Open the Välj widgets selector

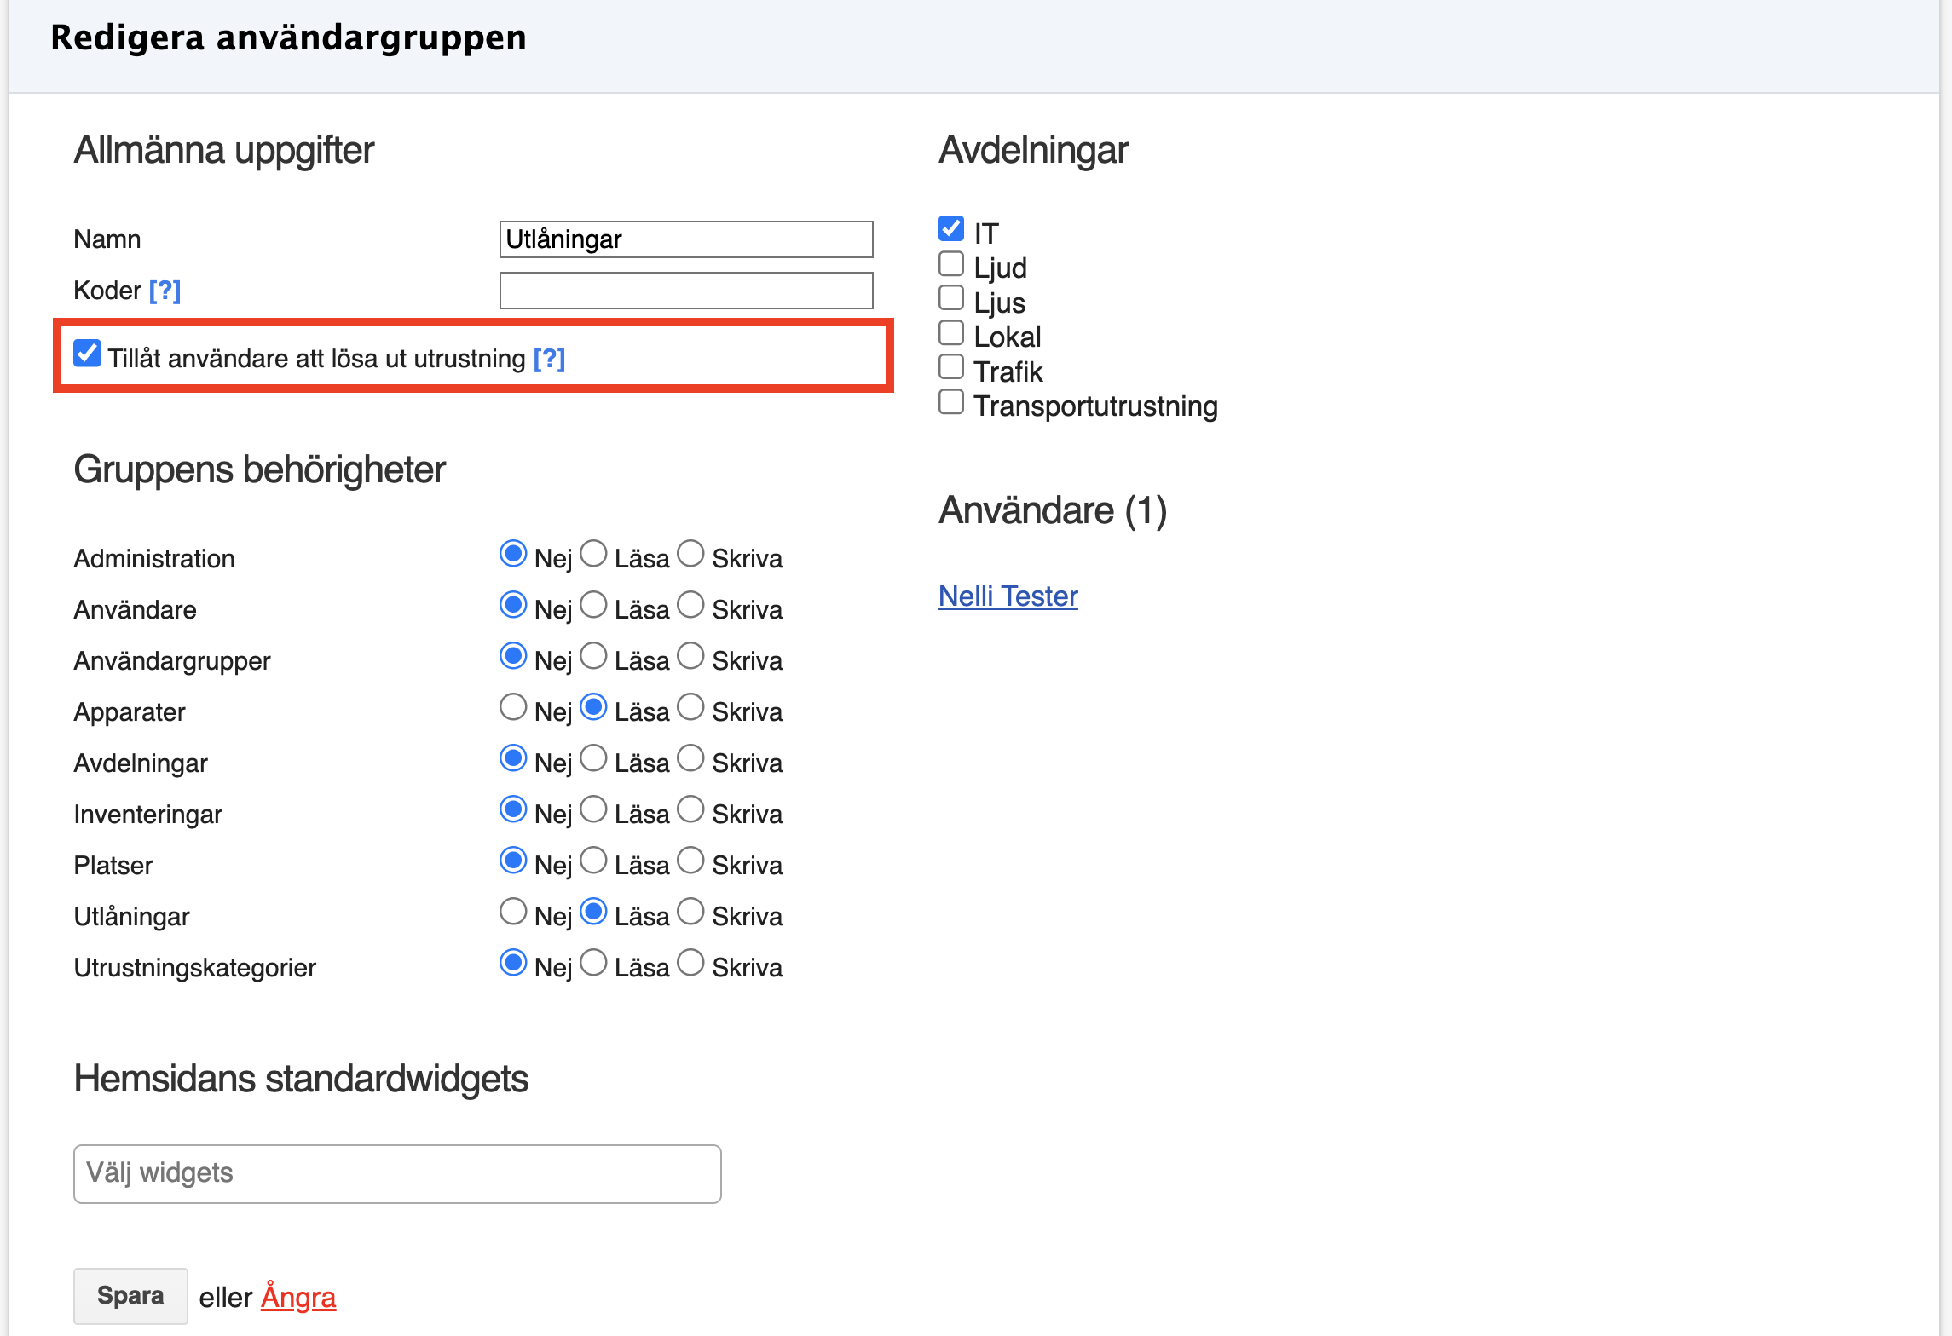point(397,1173)
